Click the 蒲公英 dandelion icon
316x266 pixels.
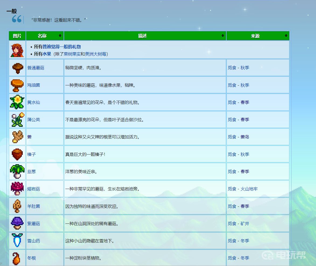tap(18, 120)
